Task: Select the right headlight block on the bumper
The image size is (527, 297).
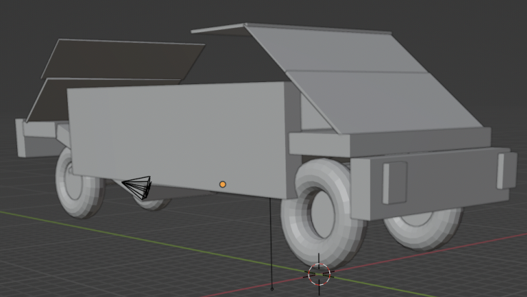Action: 507,171
